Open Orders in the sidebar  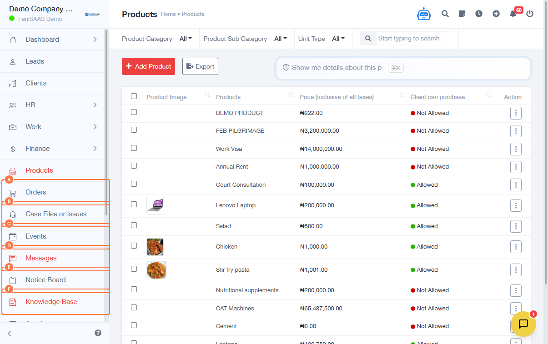point(36,192)
